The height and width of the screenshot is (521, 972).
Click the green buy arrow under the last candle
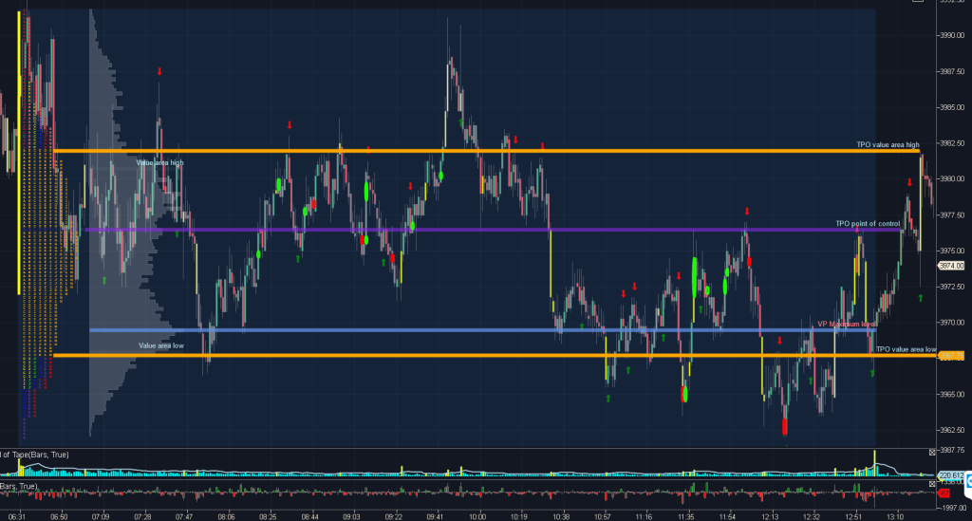point(921,297)
